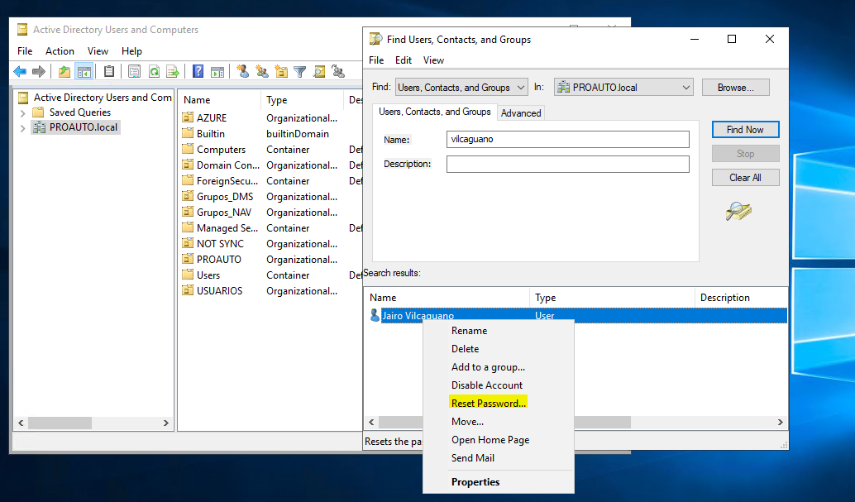Toggle Show/Hide Action Pane toolbar icon
The height and width of the screenshot is (502, 855).
tap(217, 71)
